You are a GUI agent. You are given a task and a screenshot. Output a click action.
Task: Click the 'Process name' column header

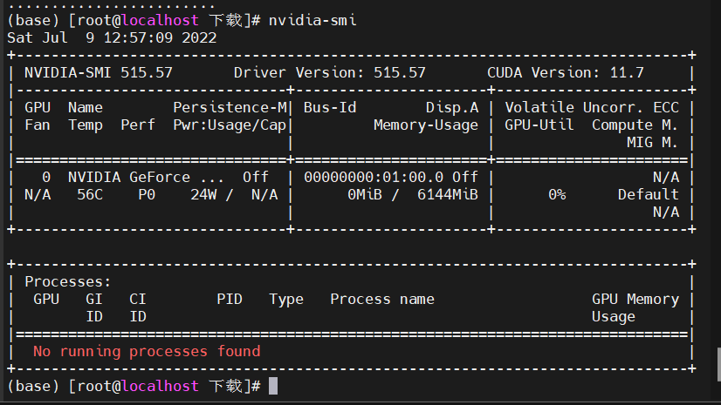click(x=382, y=299)
